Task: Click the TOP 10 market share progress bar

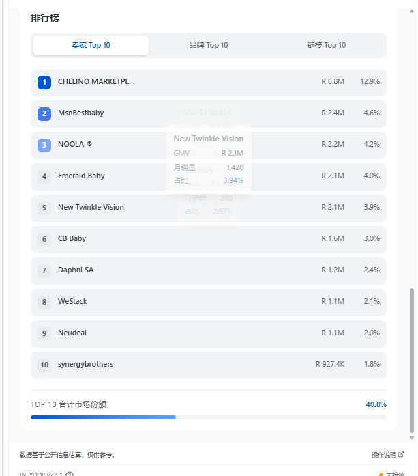Action: [208, 417]
